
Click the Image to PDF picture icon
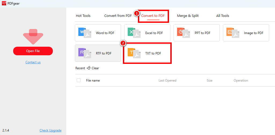click(x=233, y=33)
